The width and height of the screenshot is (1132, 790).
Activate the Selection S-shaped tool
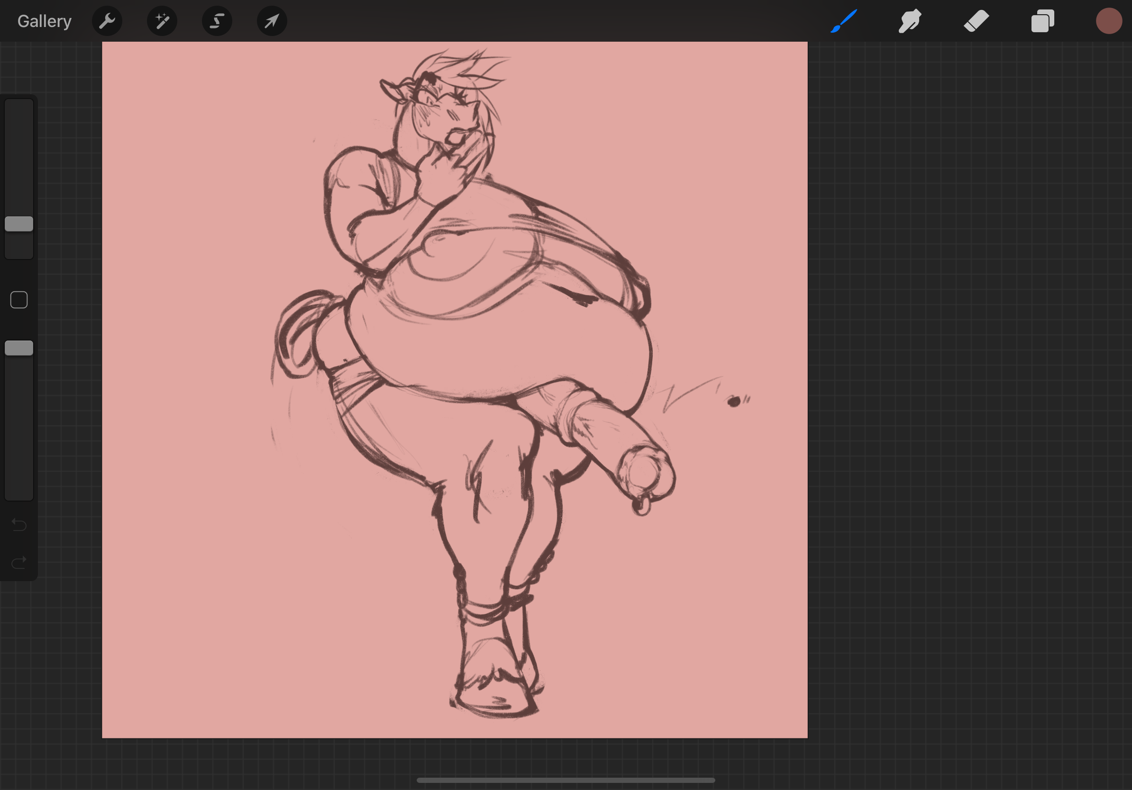pyautogui.click(x=217, y=21)
